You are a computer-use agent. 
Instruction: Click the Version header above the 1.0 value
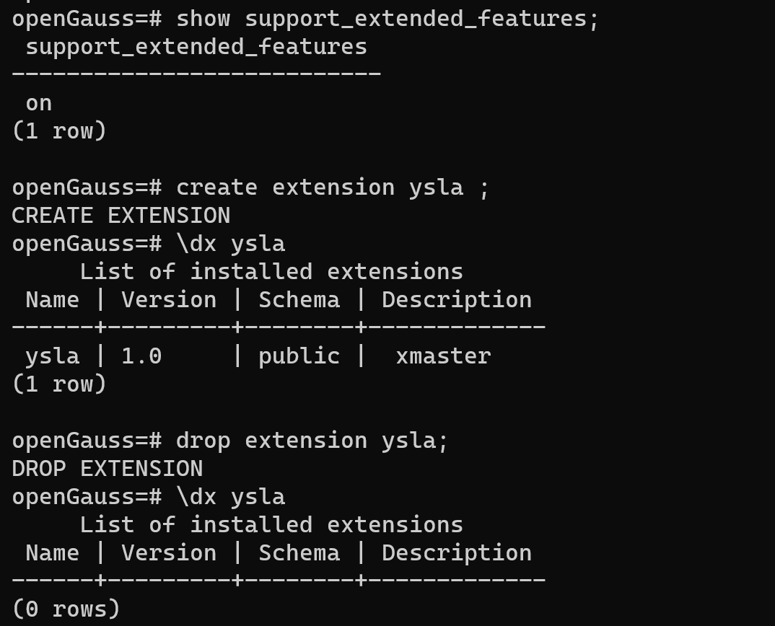pyautogui.click(x=169, y=300)
